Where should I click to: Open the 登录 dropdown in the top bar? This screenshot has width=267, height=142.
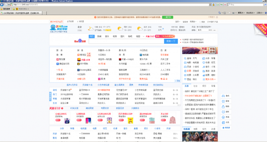(178, 22)
